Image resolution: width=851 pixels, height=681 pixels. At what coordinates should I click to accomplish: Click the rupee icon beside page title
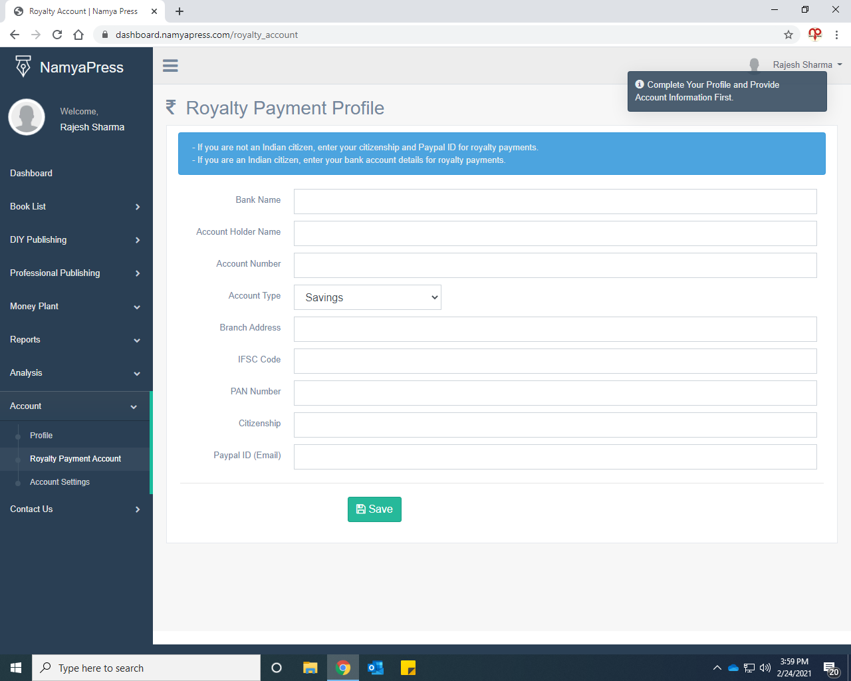(171, 107)
